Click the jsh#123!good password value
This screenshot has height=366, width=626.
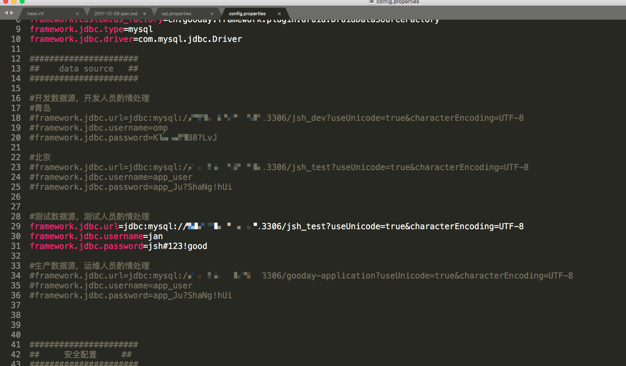pos(178,246)
